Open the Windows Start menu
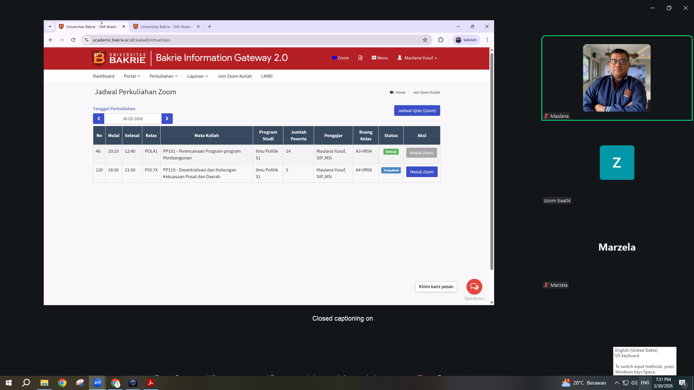 click(x=9, y=383)
